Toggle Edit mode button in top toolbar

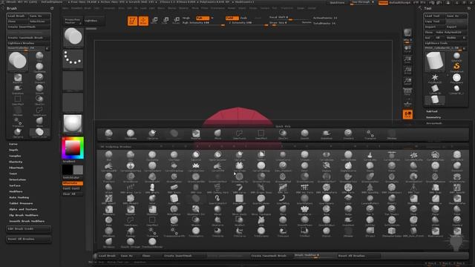coord(132,21)
